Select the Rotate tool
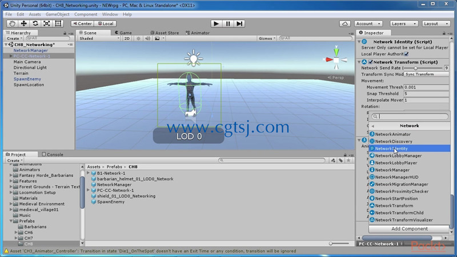This screenshot has width=457, height=257. [x=35, y=23]
